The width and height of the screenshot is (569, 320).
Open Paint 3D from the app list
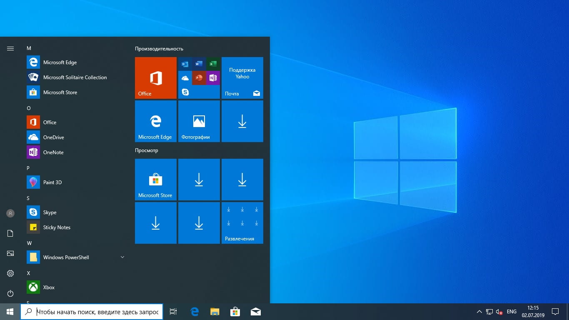click(52, 182)
